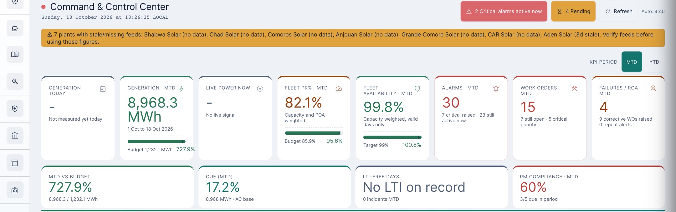
Task: Click the '95.6%' PR budget ratio
Action: pos(334,141)
